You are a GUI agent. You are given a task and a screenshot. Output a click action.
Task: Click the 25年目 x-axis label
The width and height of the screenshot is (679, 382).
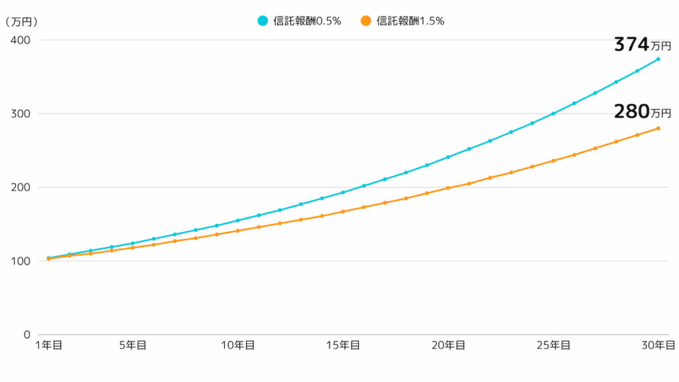[553, 345]
